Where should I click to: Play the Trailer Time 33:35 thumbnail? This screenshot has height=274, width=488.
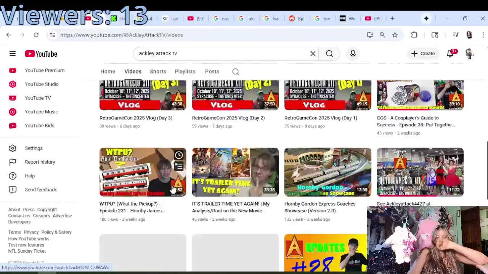(x=235, y=172)
